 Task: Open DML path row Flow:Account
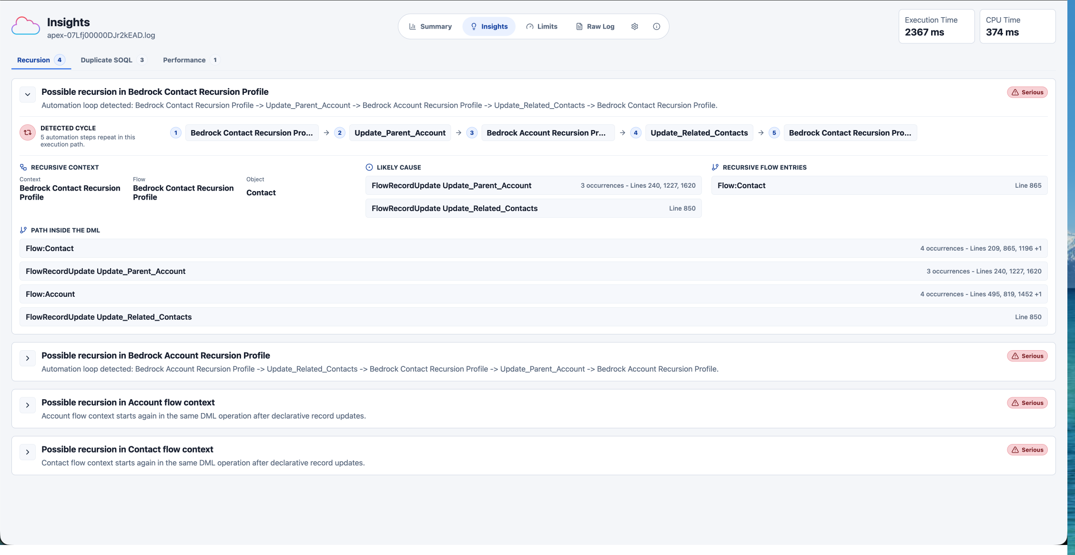click(x=533, y=294)
